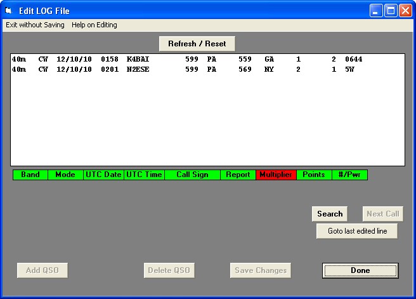This screenshot has width=416, height=299.
Task: Click the red Multiplier field label
Action: pos(276,175)
